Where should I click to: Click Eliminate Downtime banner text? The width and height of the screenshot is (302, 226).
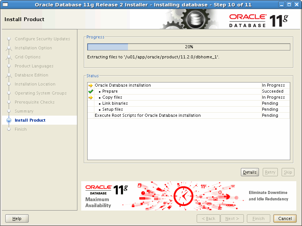pyautogui.click(x=268, y=196)
